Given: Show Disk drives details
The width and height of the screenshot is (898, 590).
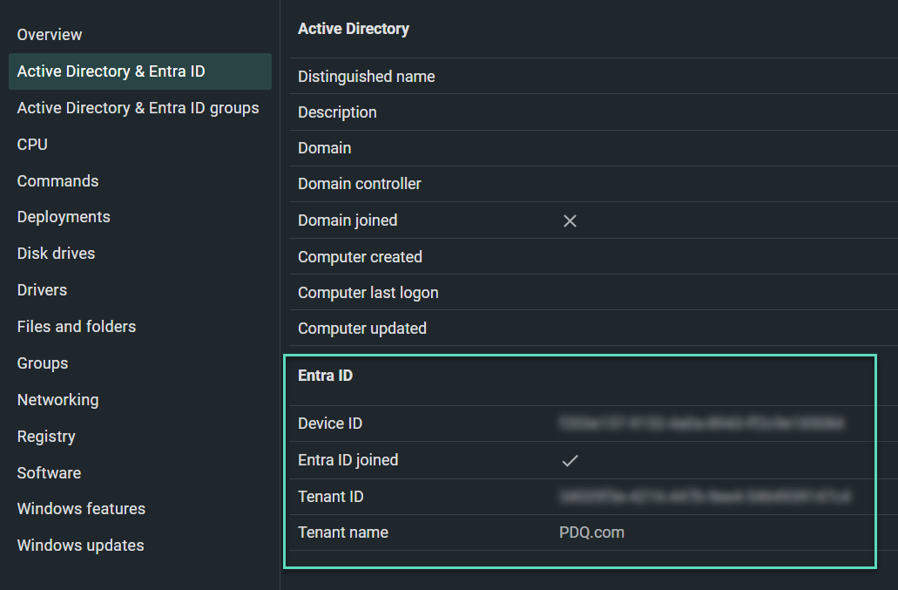Looking at the screenshot, I should click(56, 254).
